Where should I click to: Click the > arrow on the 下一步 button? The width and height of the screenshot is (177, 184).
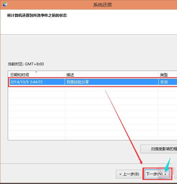166,174
